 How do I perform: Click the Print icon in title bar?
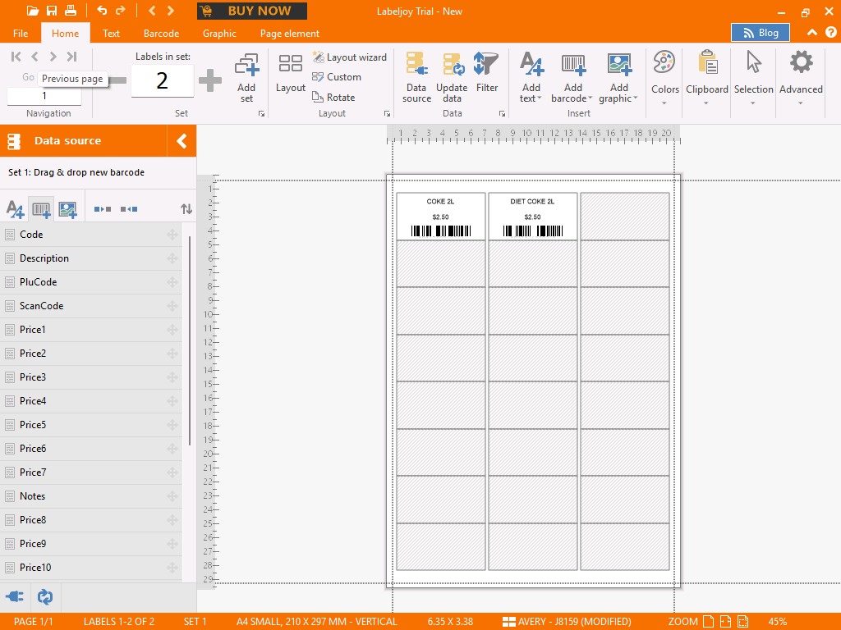tap(71, 11)
